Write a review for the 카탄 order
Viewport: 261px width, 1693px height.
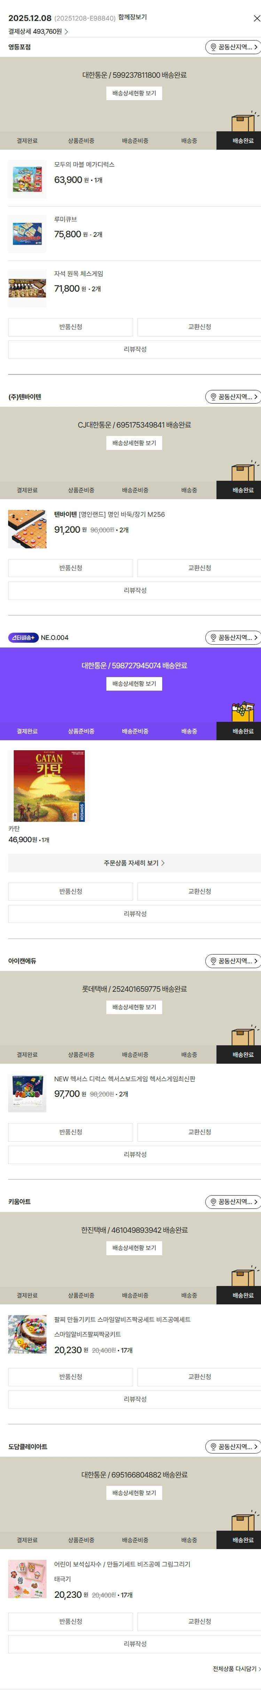[x=134, y=913]
